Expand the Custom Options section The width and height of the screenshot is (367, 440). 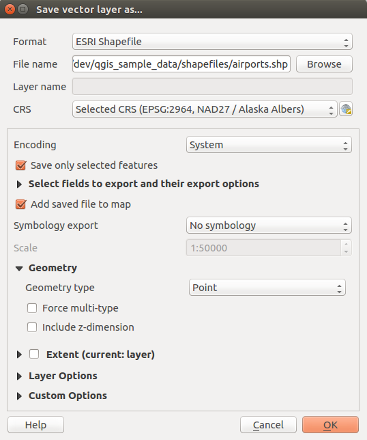19,396
